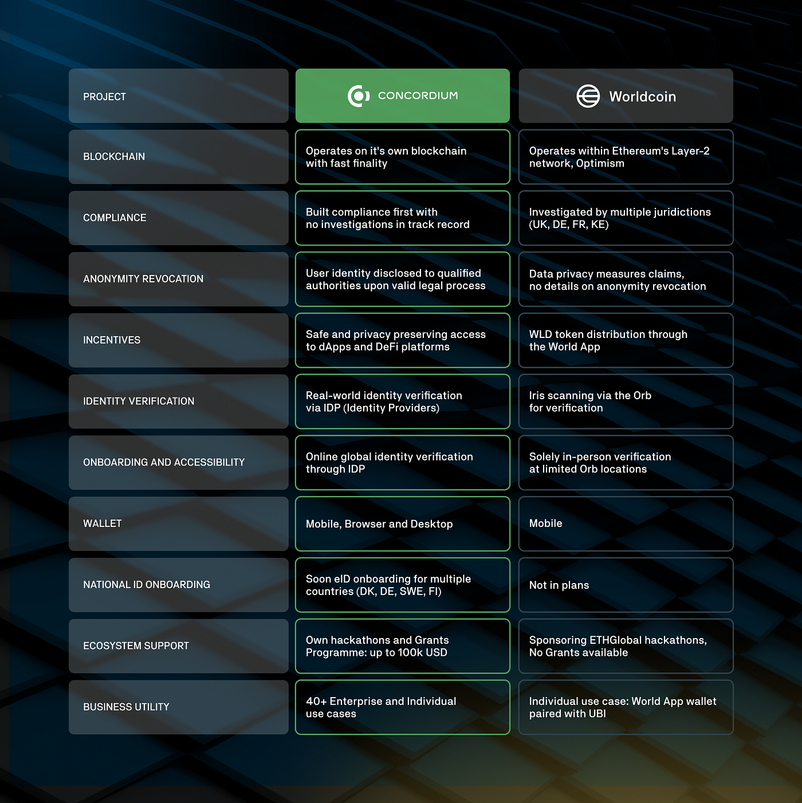The height and width of the screenshot is (803, 802).
Task: Click 'Sponsoring ETHGlobal hackathons' cell
Action: click(x=626, y=646)
